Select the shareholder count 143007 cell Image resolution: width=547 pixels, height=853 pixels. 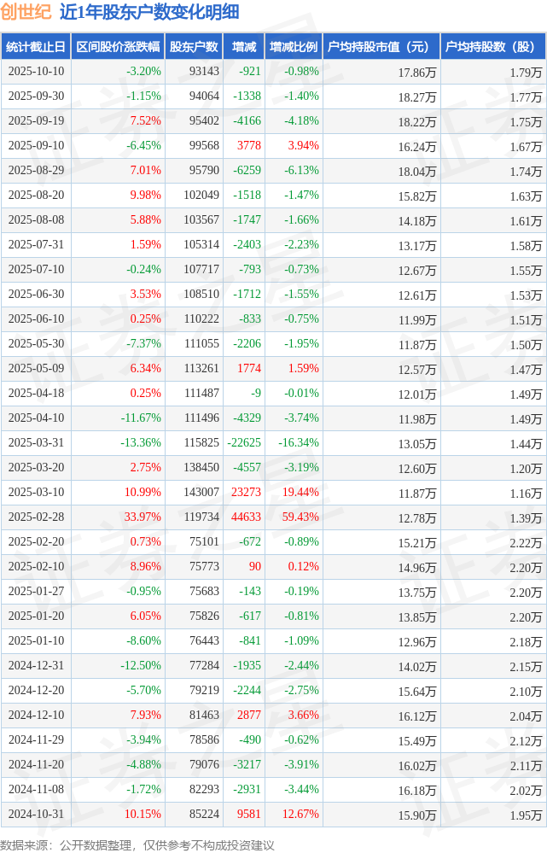(x=201, y=493)
